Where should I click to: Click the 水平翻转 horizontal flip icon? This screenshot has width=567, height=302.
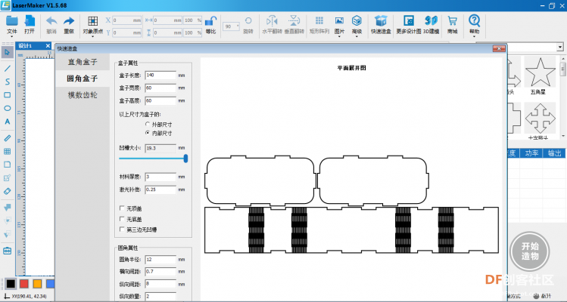point(272,24)
